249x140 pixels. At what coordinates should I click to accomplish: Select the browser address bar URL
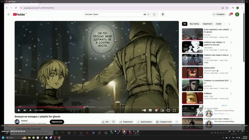pos(39,8)
